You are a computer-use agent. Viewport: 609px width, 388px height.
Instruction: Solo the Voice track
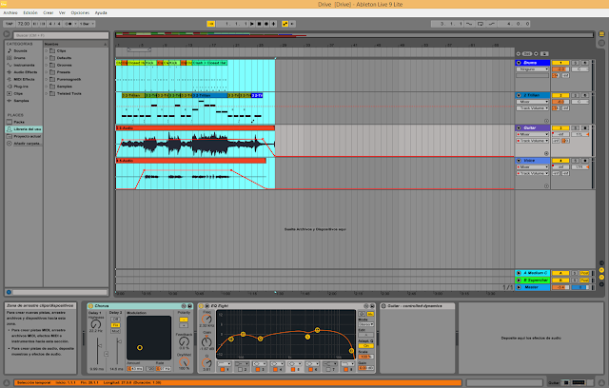(575, 161)
